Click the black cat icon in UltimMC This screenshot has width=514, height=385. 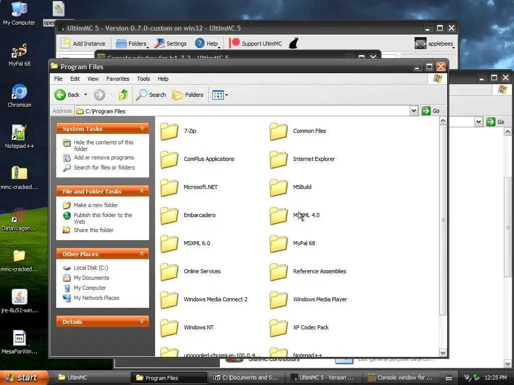click(x=294, y=43)
